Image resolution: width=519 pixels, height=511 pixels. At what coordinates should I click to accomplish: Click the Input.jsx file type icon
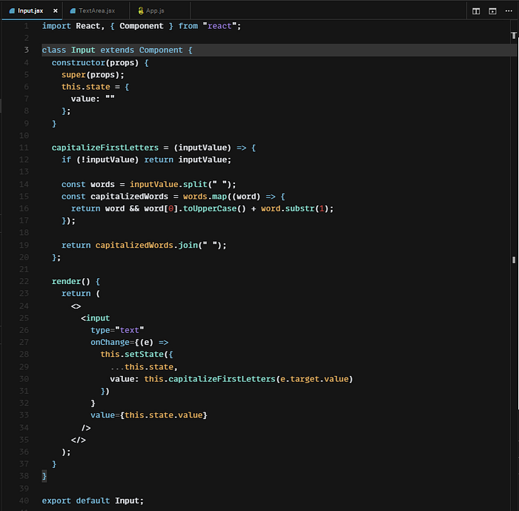12,10
